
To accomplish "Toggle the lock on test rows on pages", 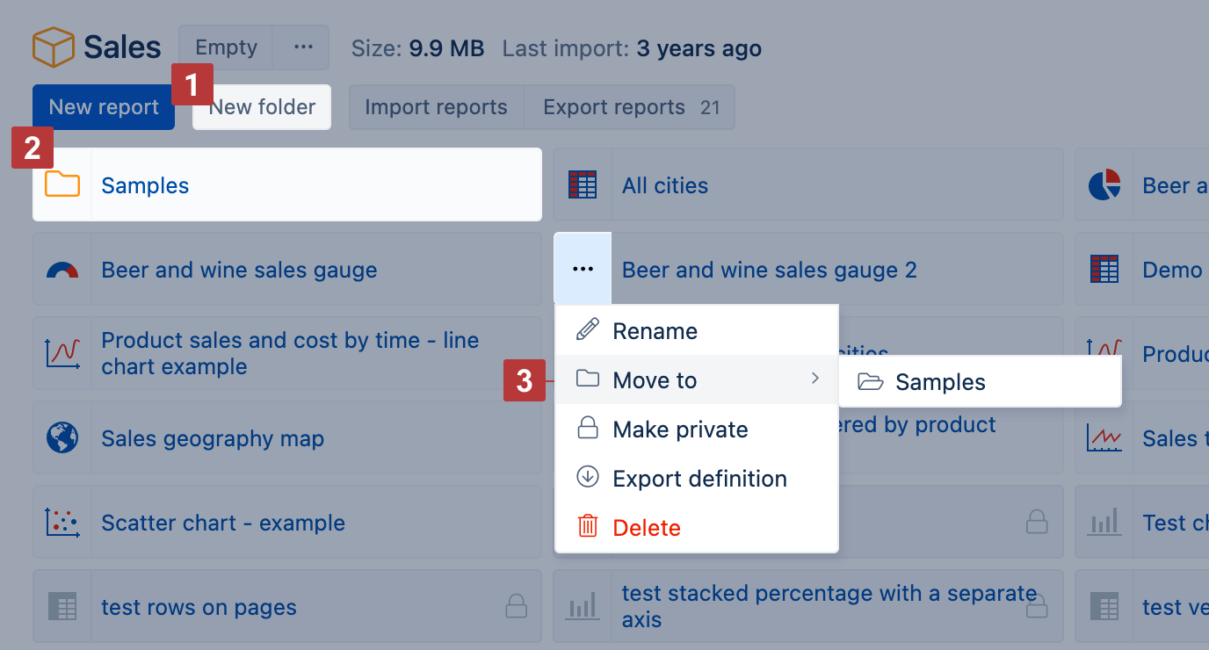I will pos(518,606).
